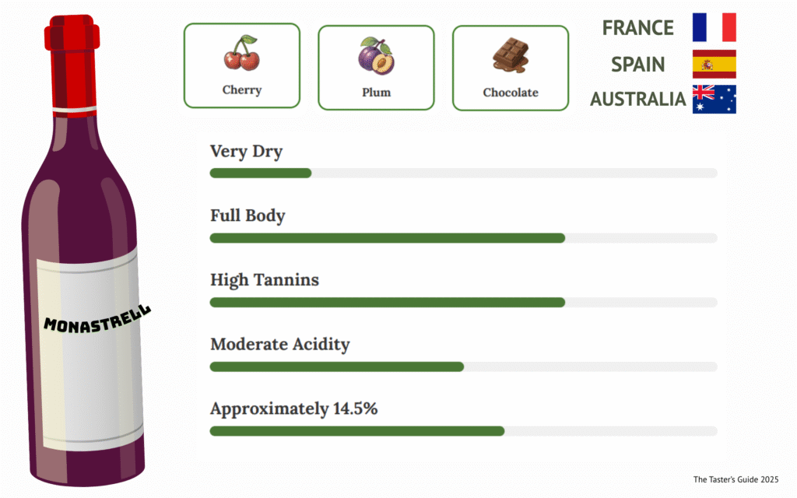Click the High Tannins progress bar
The image size is (797, 498).
coord(463,302)
